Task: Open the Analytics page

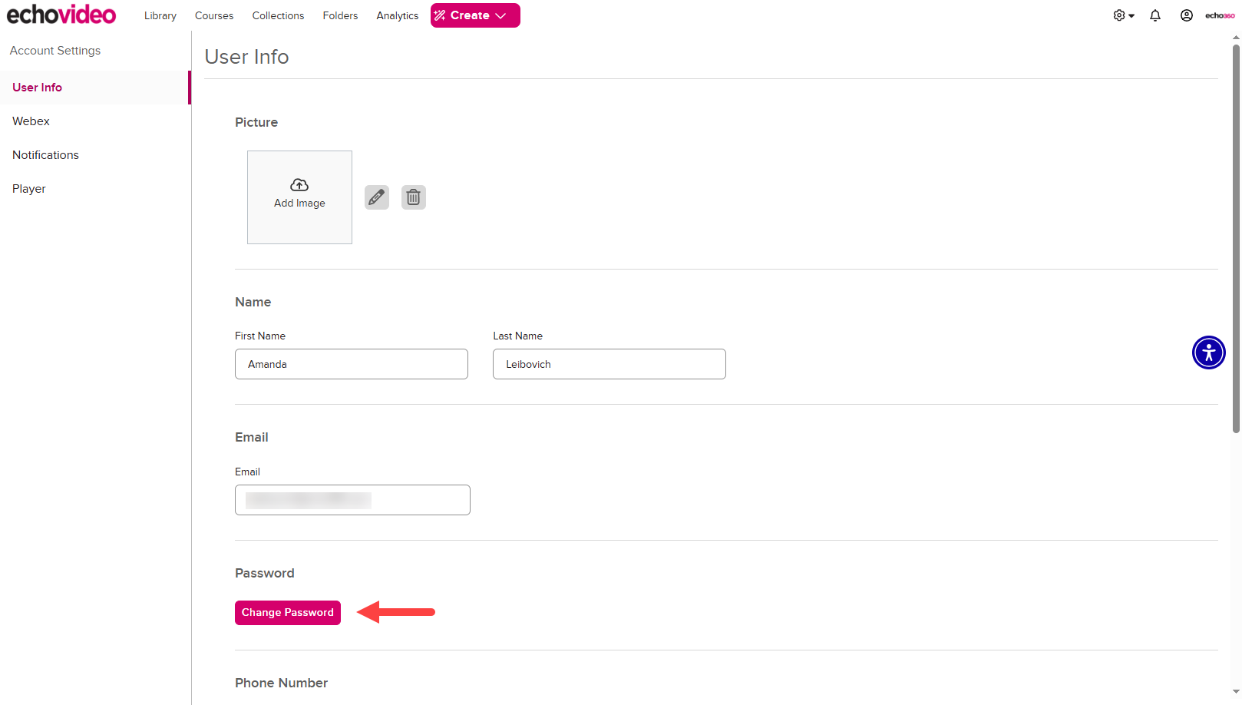Action: (397, 15)
